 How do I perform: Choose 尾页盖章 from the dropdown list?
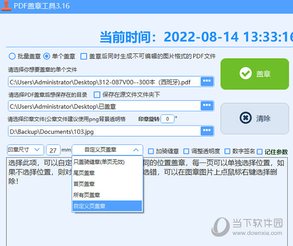click(107, 173)
